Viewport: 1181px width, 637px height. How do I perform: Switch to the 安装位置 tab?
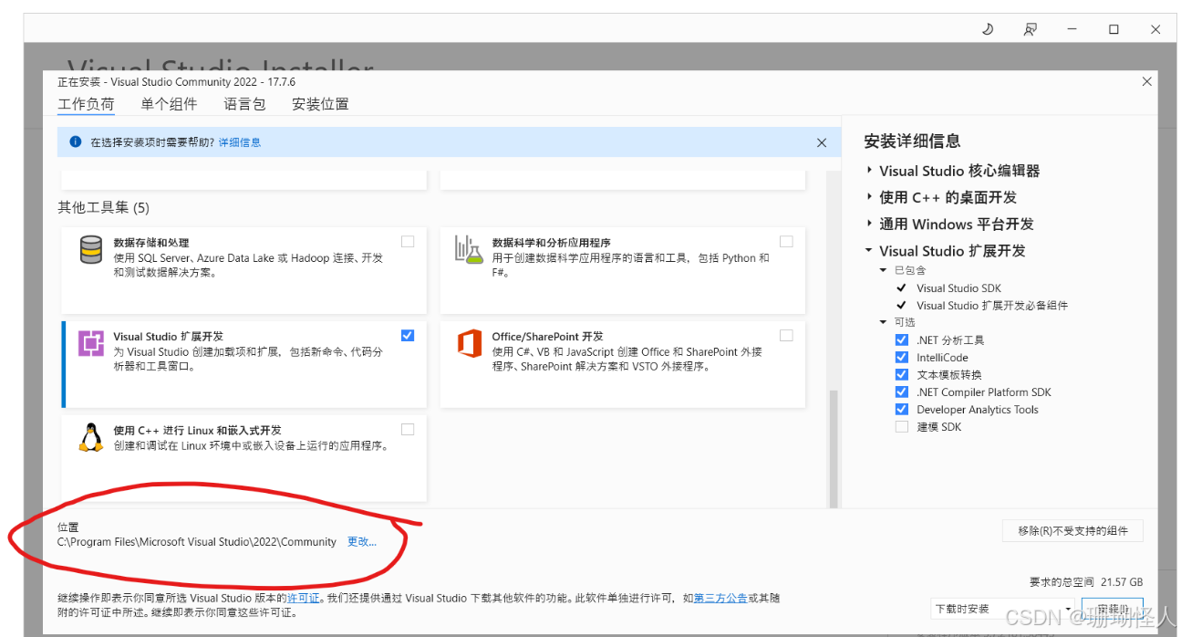click(320, 104)
